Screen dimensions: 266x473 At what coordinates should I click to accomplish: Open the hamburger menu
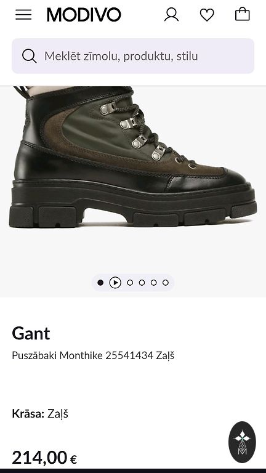point(23,15)
